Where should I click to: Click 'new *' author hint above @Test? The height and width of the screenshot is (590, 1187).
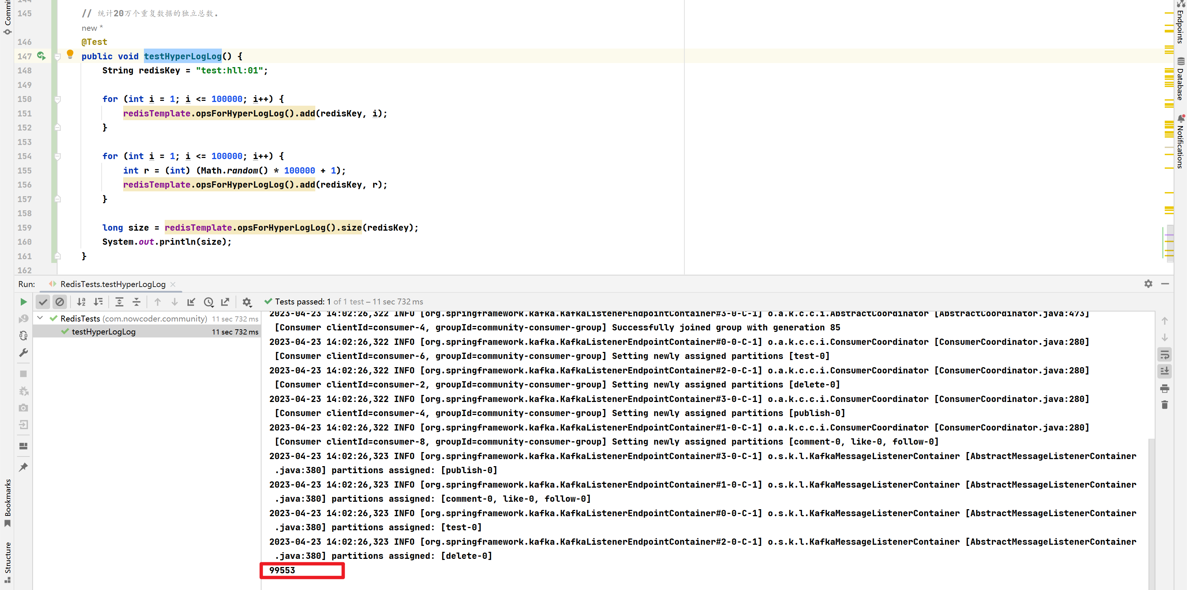click(92, 28)
